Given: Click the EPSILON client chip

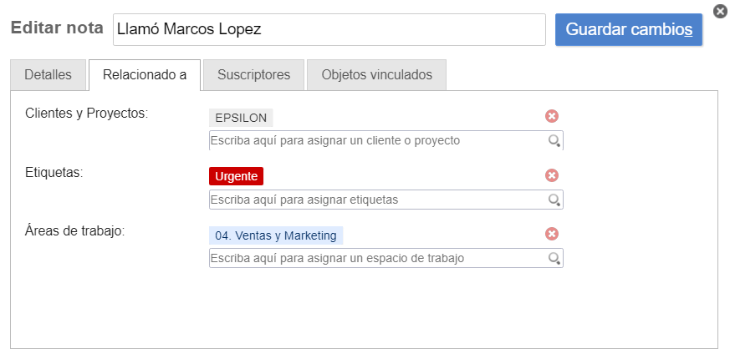Looking at the screenshot, I should 241,118.
